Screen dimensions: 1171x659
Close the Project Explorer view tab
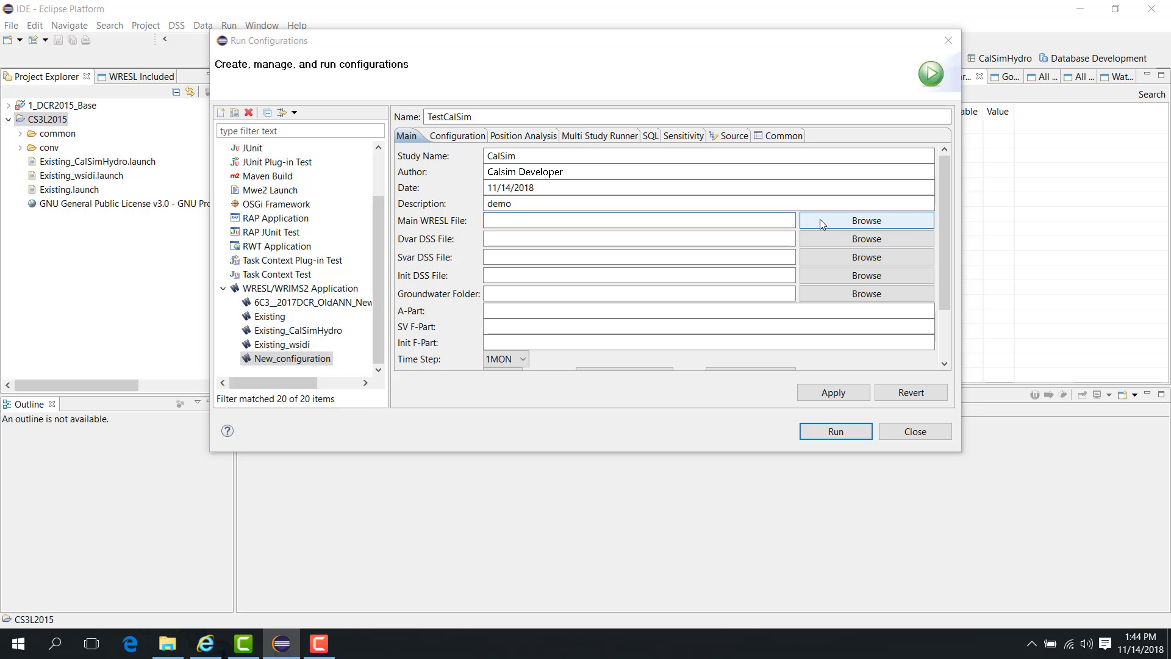click(86, 76)
